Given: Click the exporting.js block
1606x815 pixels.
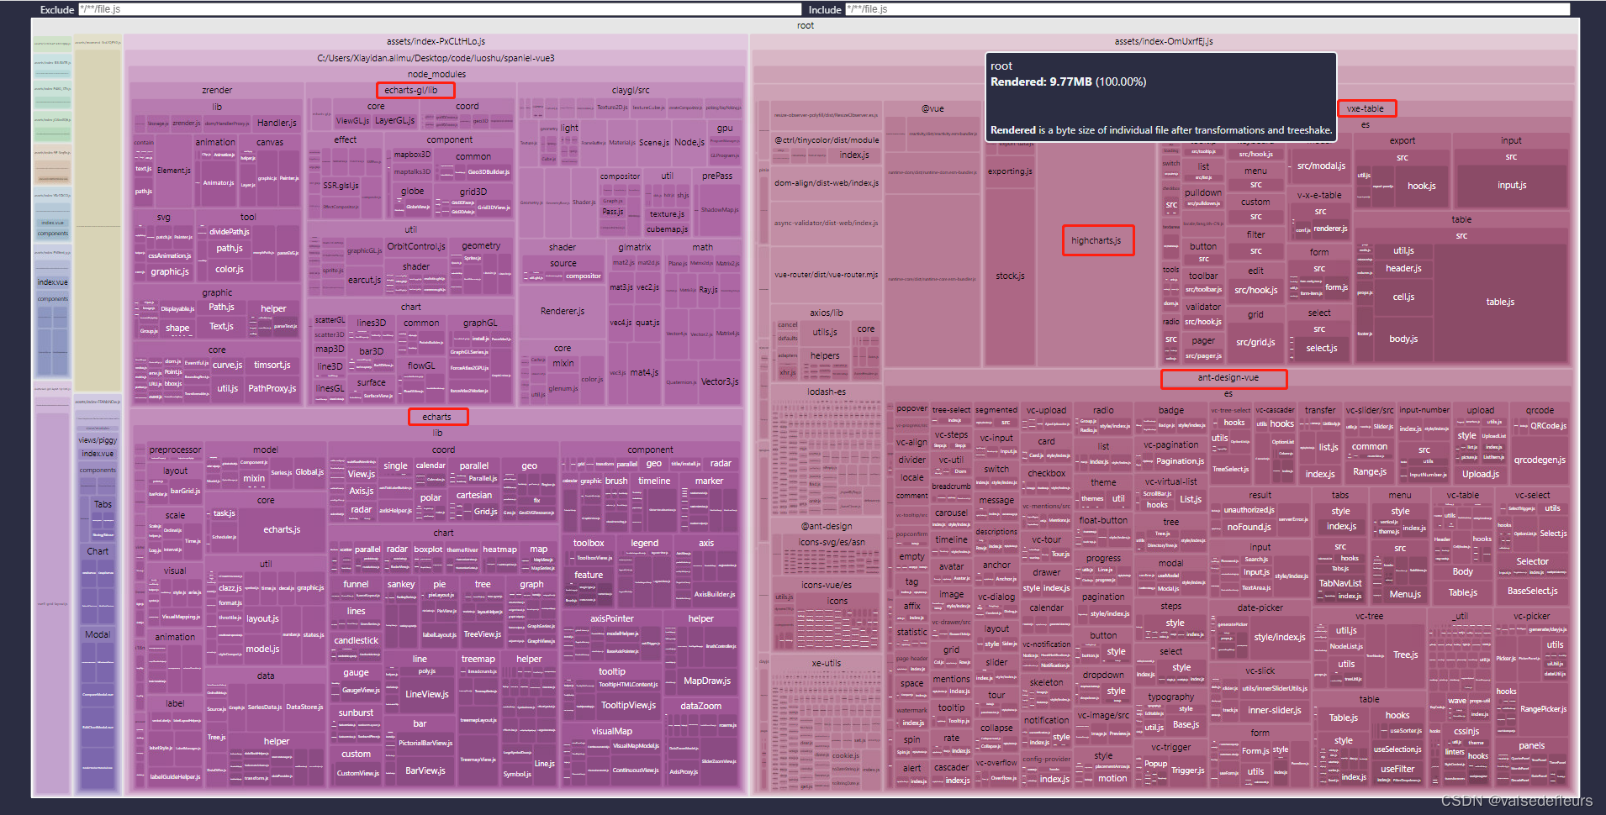Looking at the screenshot, I should point(1010,171).
